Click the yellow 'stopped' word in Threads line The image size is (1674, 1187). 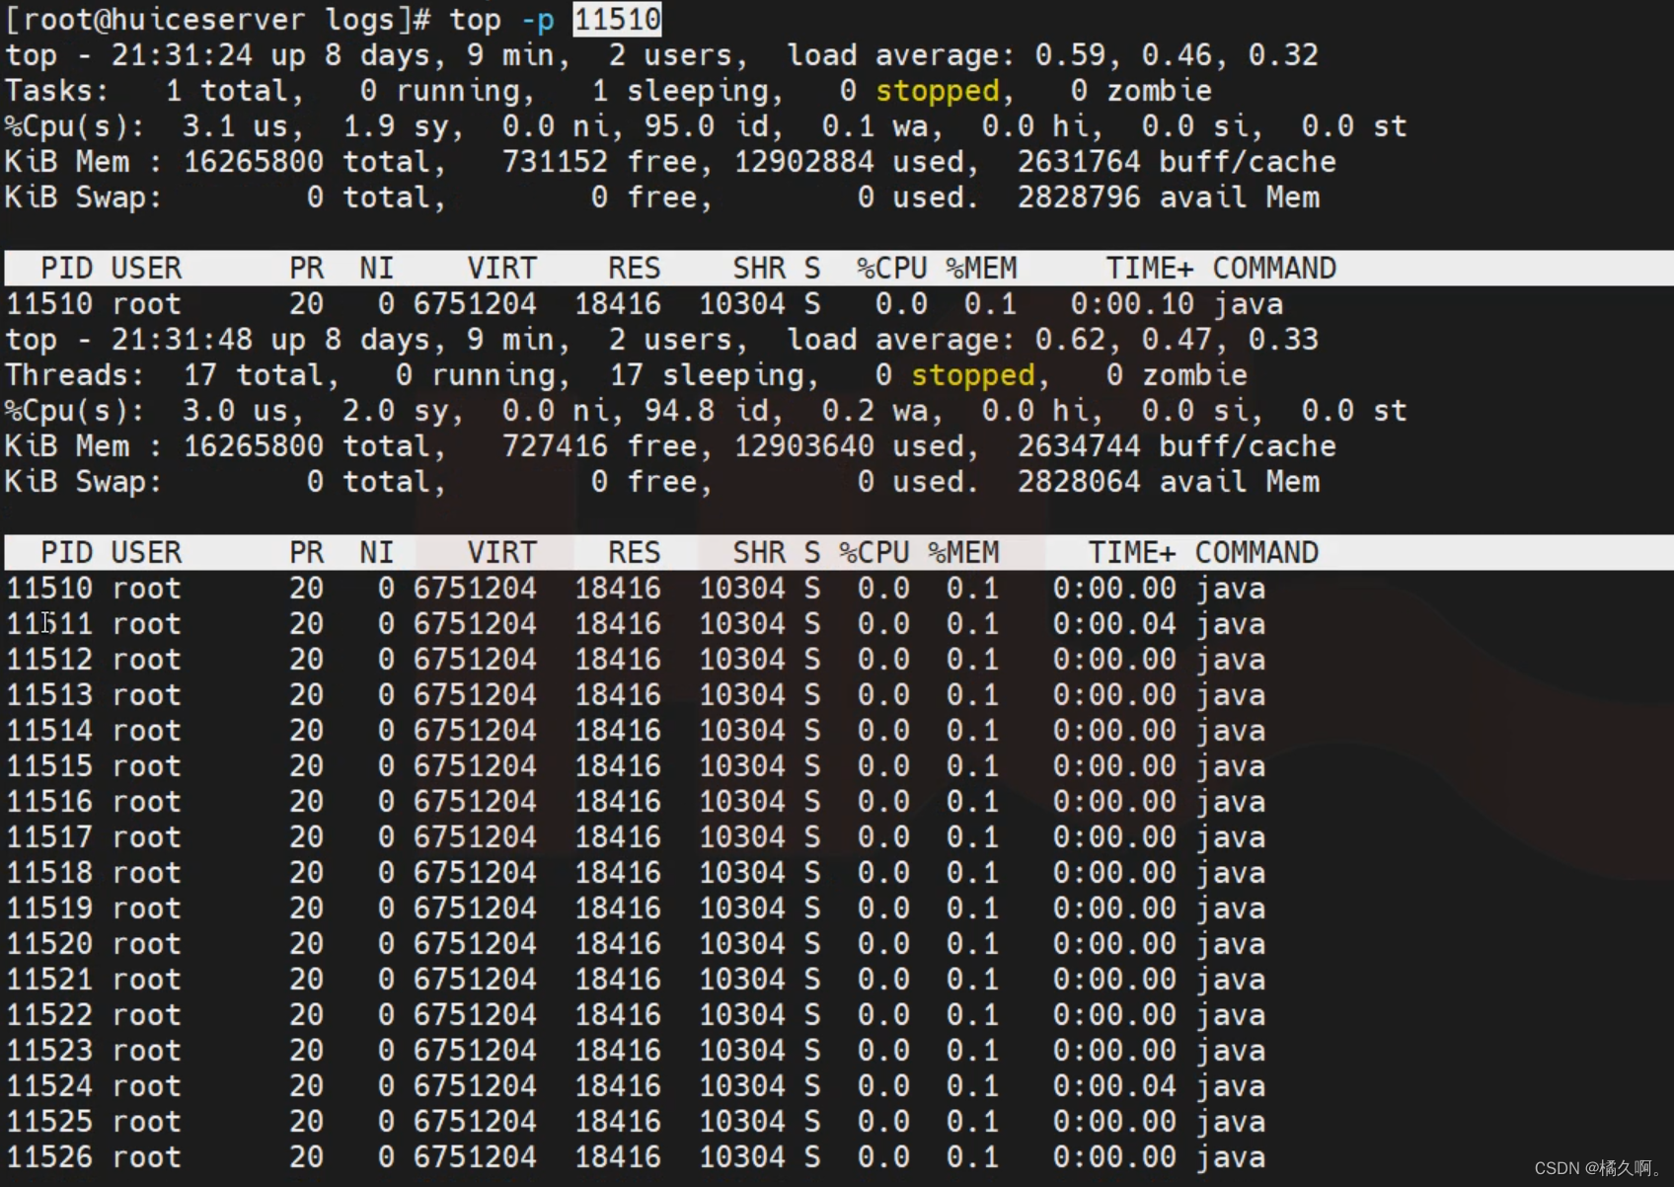pyautogui.click(x=973, y=375)
